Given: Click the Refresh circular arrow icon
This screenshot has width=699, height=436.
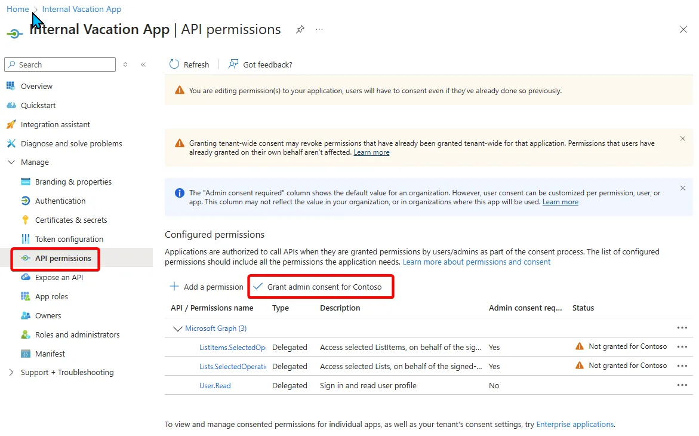Looking at the screenshot, I should [x=174, y=65].
